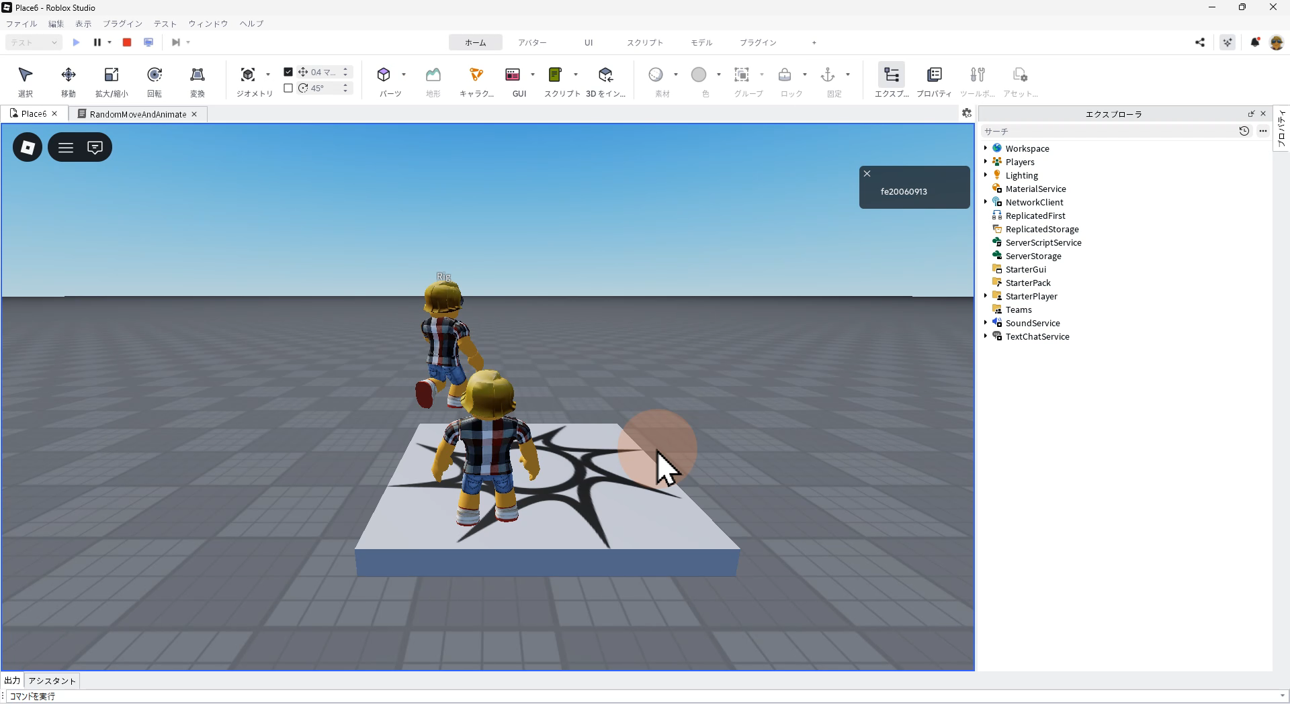Open the in-game chat bubble icon
The width and height of the screenshot is (1290, 725).
click(95, 148)
